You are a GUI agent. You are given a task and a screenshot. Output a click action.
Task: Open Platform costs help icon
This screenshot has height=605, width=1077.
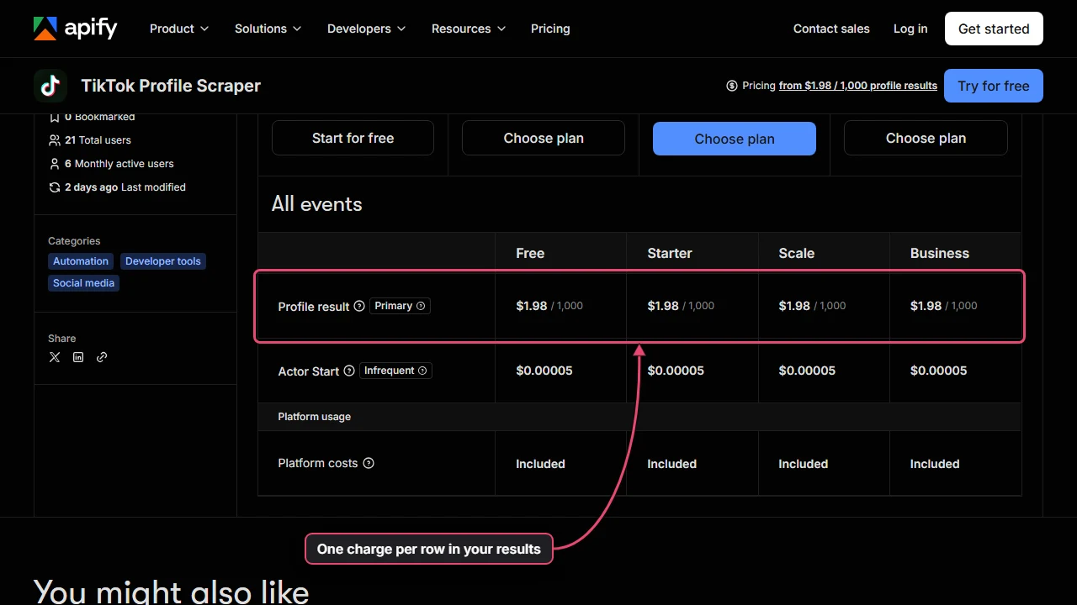(x=369, y=463)
